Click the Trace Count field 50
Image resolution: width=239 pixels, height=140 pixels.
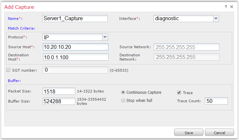pos(216,101)
